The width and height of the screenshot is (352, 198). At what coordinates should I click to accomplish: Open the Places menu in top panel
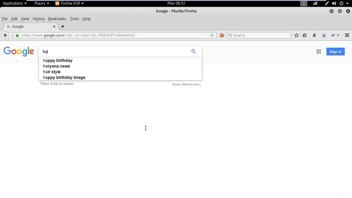(42, 3)
